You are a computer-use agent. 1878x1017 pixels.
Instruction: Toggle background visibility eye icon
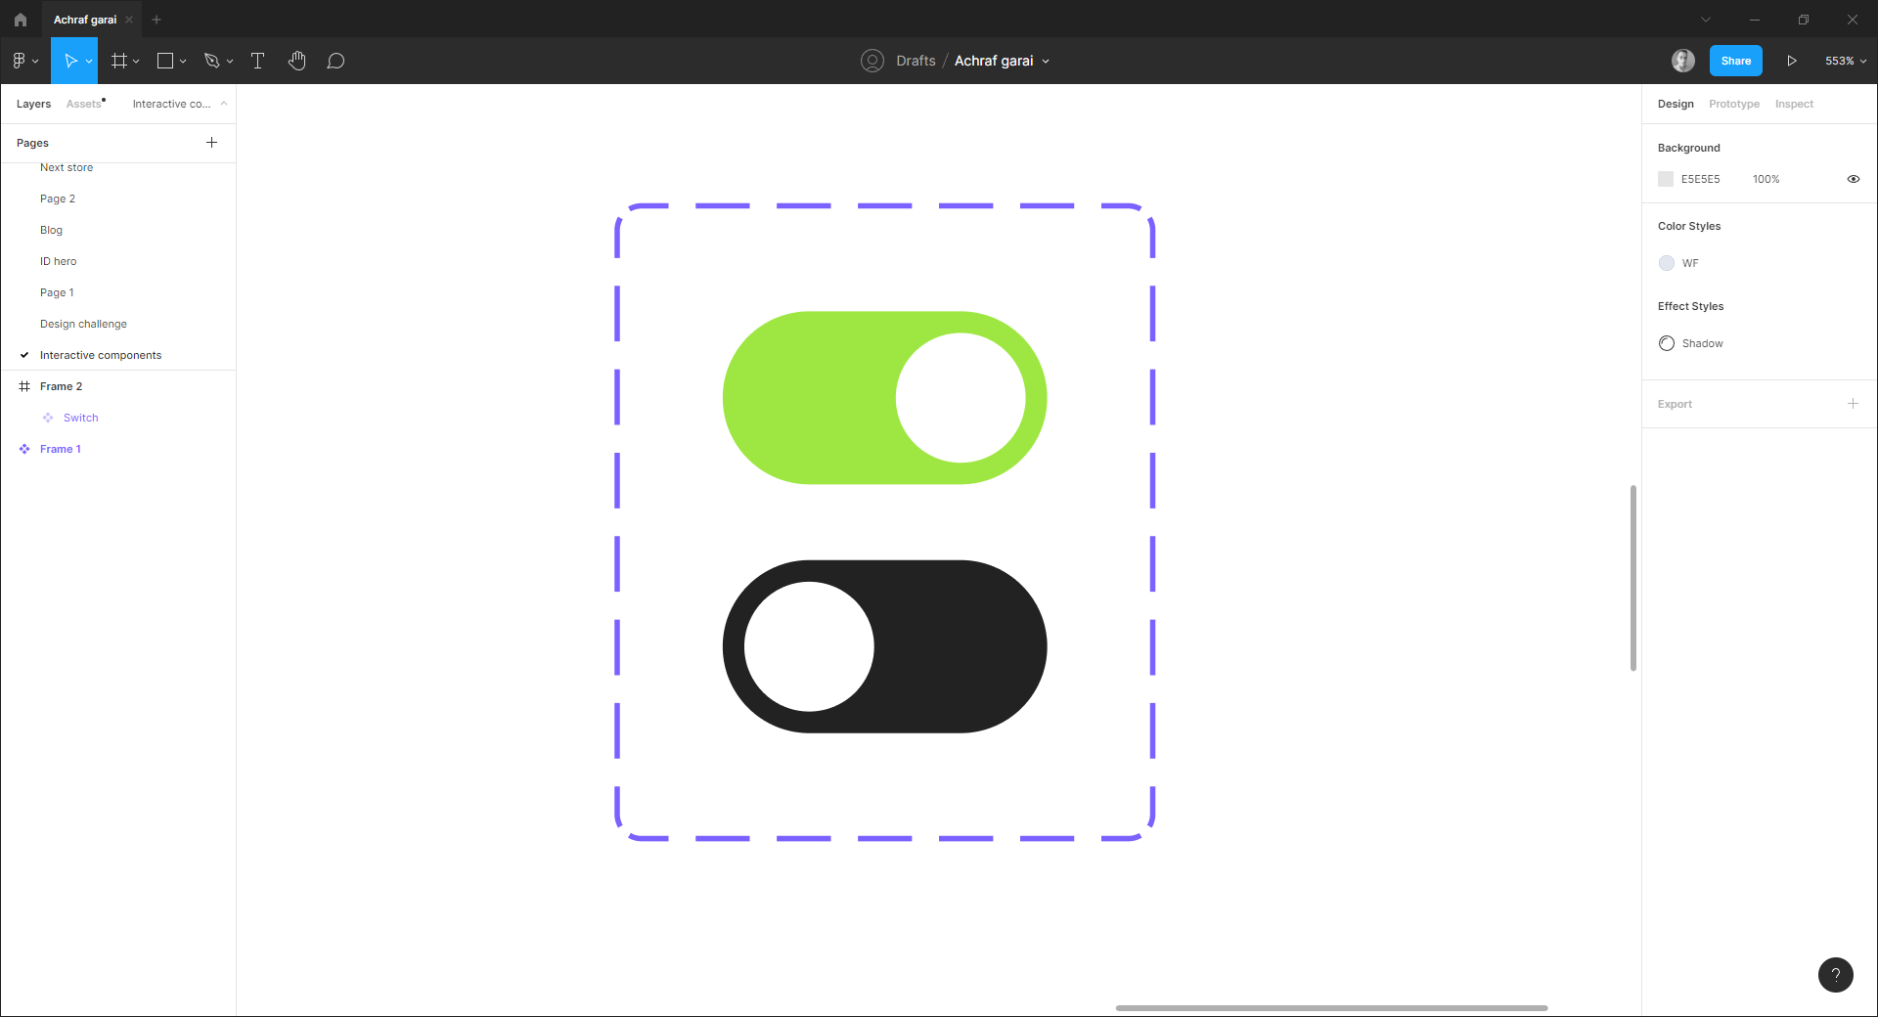1853,179
